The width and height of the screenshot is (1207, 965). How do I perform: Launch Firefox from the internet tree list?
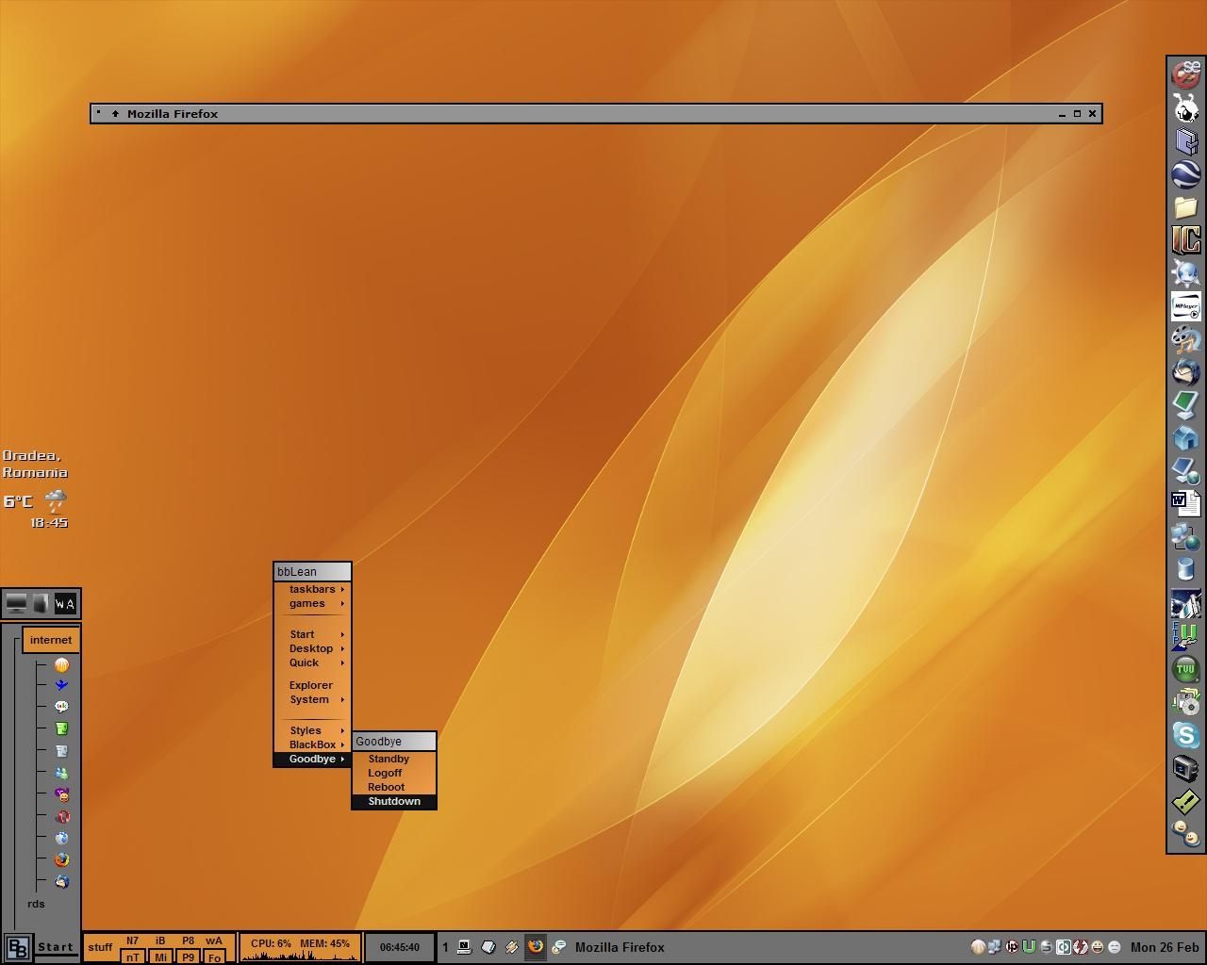click(62, 859)
